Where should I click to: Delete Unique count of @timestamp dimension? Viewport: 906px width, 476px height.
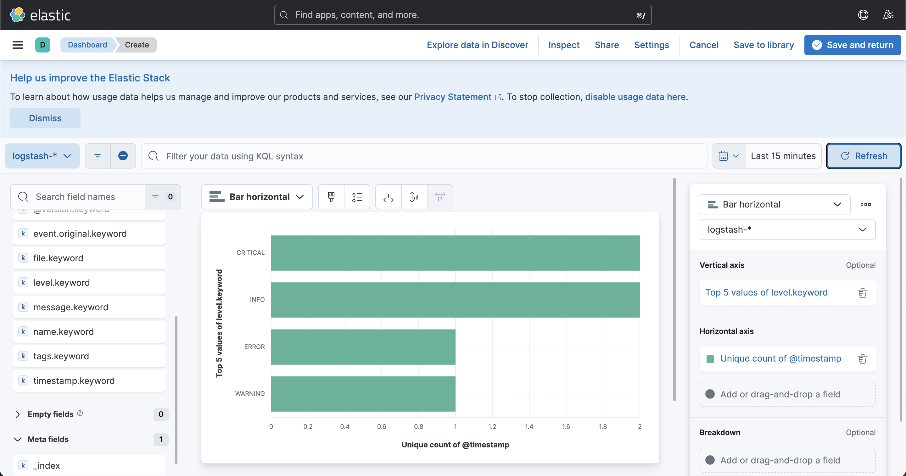862,359
